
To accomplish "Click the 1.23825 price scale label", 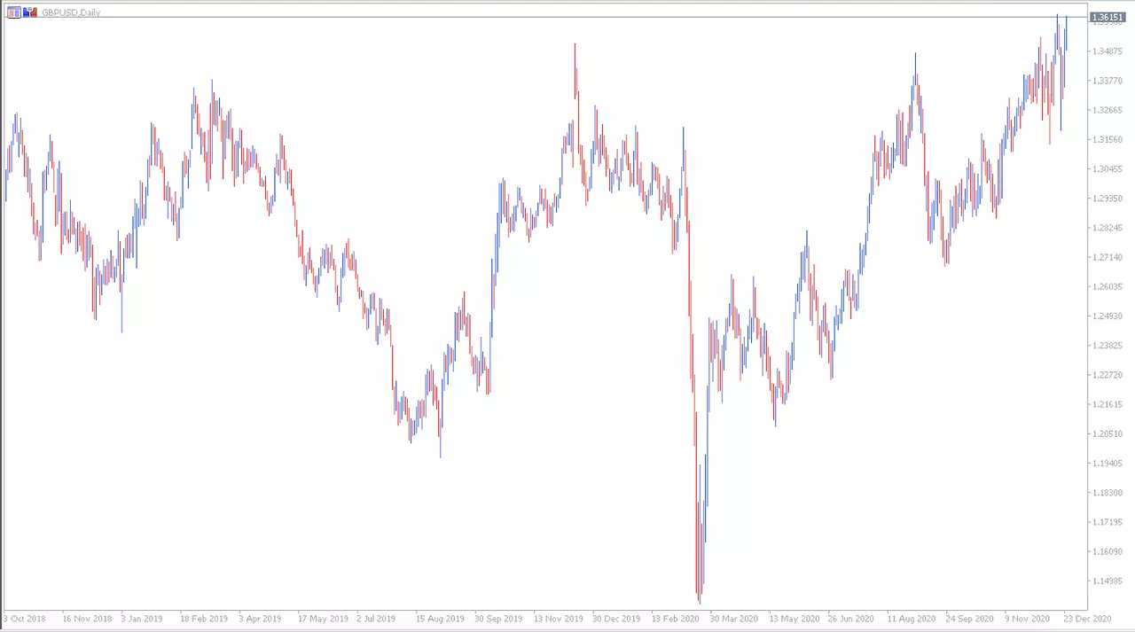I will tap(1108, 345).
